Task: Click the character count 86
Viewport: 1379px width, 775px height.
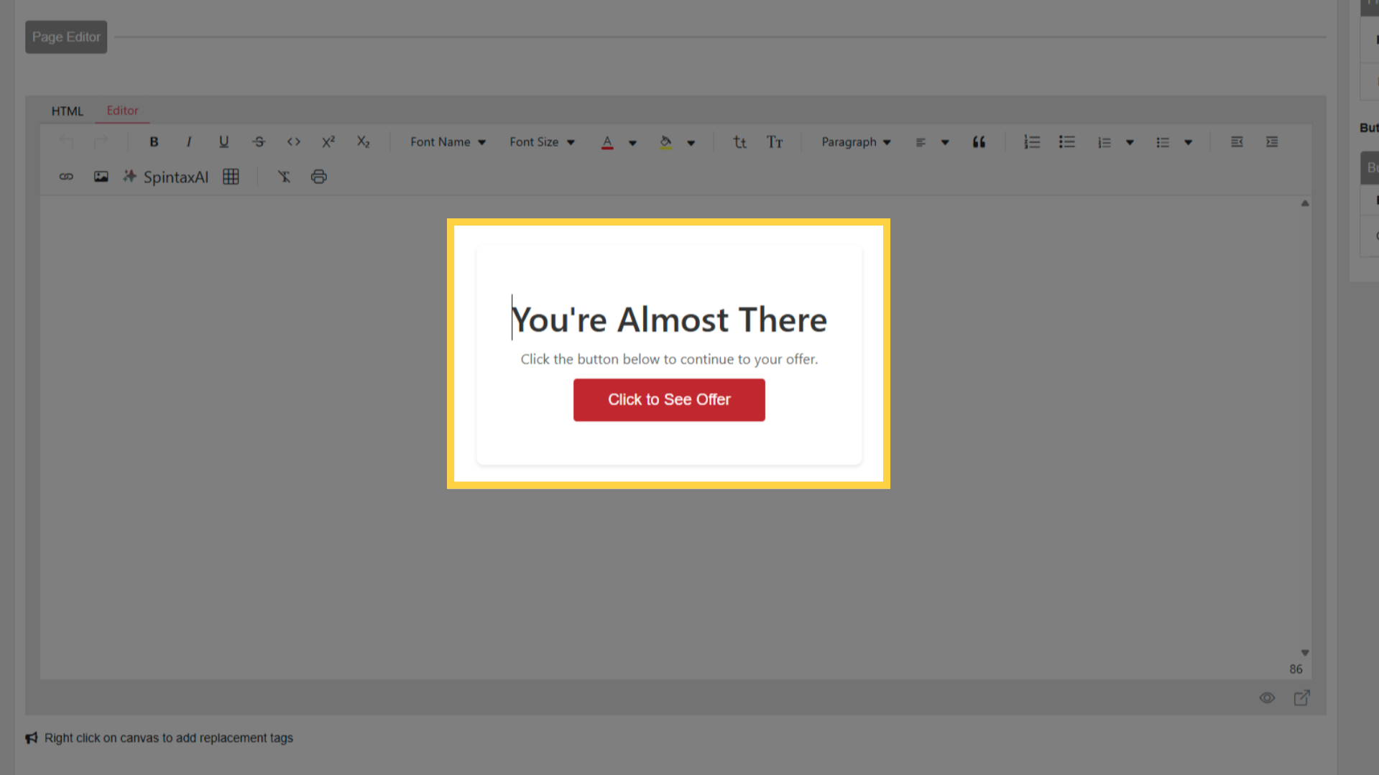Action: coord(1296,669)
